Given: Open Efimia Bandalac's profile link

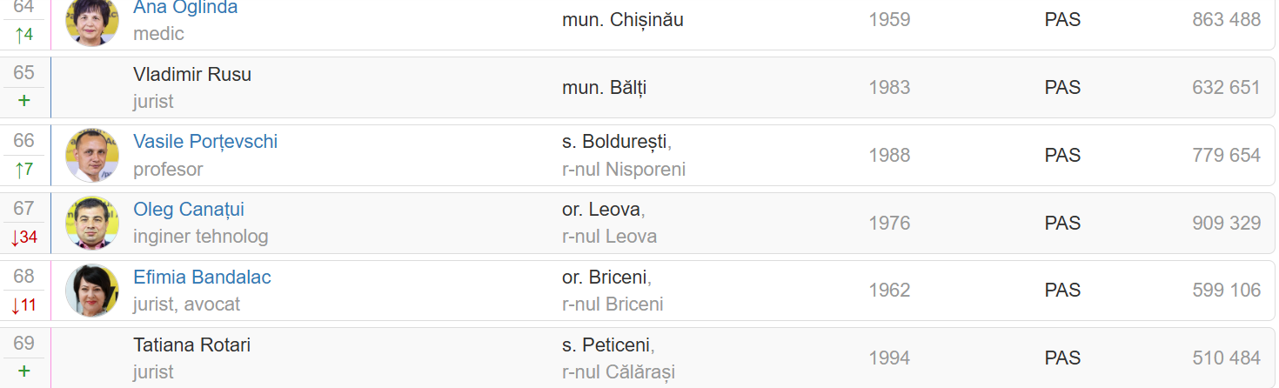Looking at the screenshot, I should coord(202,278).
